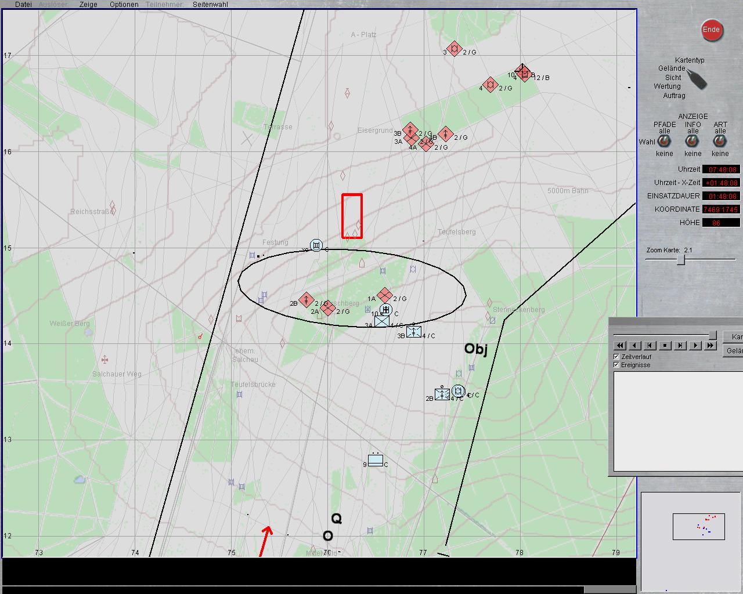Image resolution: width=743 pixels, height=594 pixels.
Task: Open the Datei menu
Action: (x=23, y=4)
